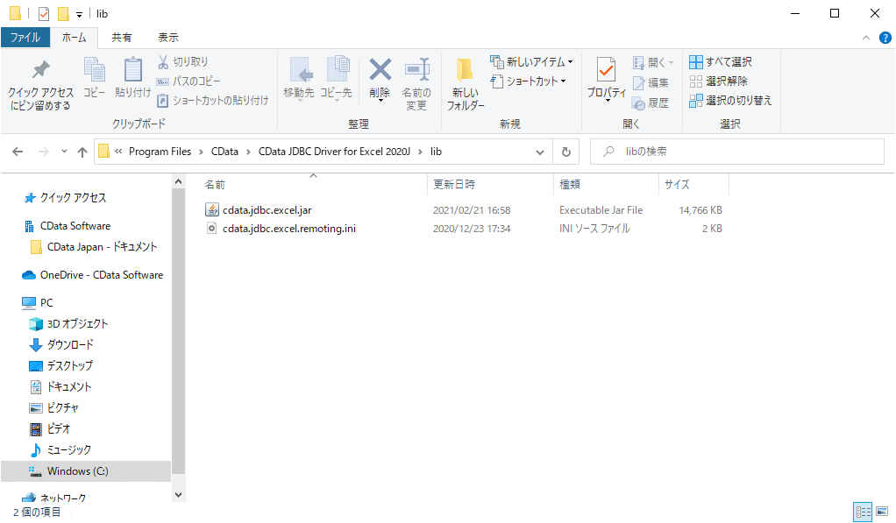Viewport: 896px width, 523px height.
Task: Click CData breadcrumb segment
Action: point(224,152)
